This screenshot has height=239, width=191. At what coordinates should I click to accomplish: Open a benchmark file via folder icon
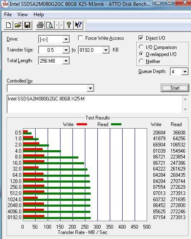coord(18,25)
